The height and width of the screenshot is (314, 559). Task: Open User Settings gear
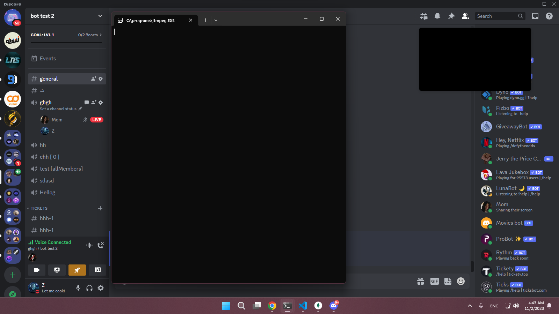pyautogui.click(x=101, y=288)
